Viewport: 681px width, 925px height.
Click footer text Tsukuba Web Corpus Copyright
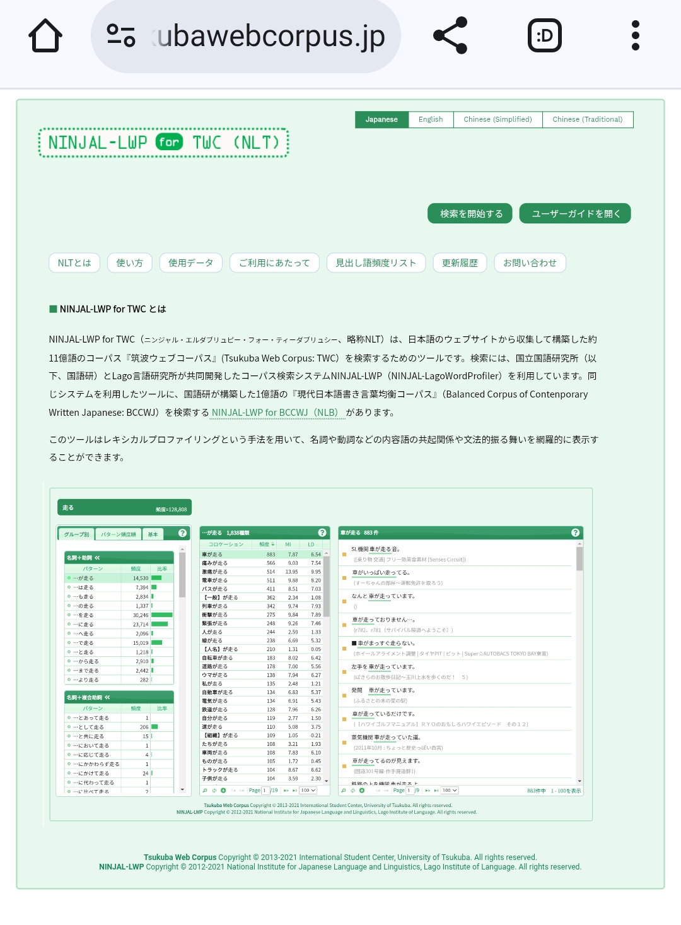[x=340, y=857]
